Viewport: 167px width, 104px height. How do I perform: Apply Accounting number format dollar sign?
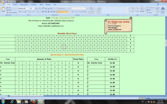(72, 12)
